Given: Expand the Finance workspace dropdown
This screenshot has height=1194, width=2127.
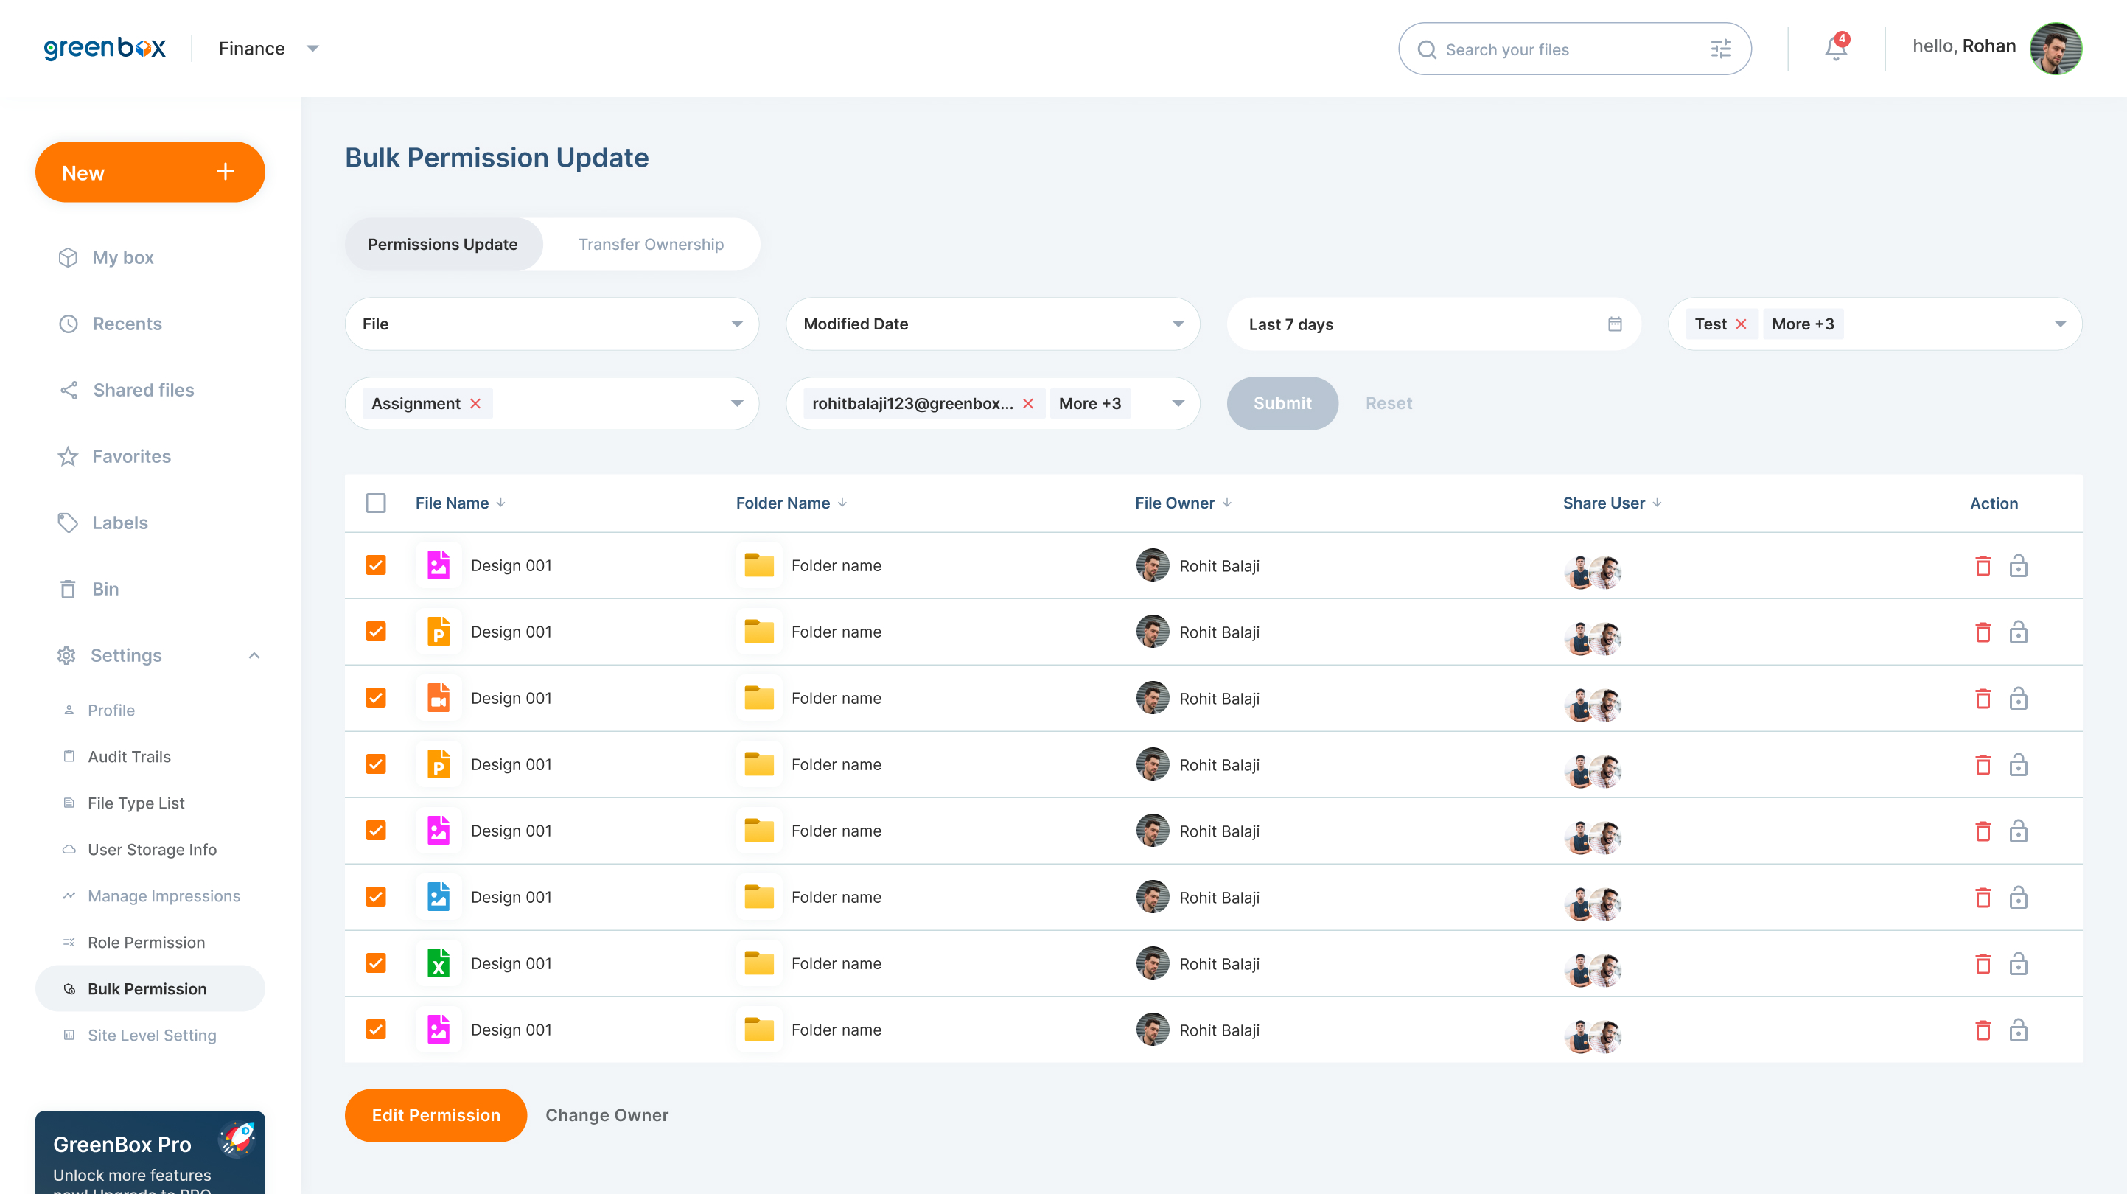Looking at the screenshot, I should click(312, 49).
